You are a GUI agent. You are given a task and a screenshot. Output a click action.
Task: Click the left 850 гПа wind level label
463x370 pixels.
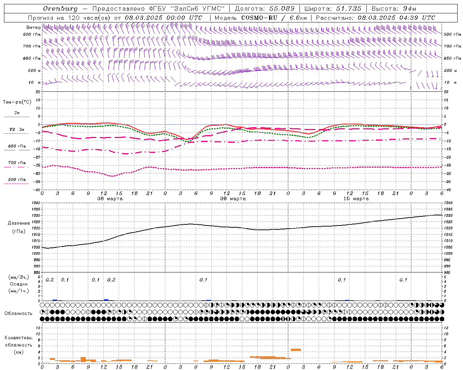click(x=32, y=58)
